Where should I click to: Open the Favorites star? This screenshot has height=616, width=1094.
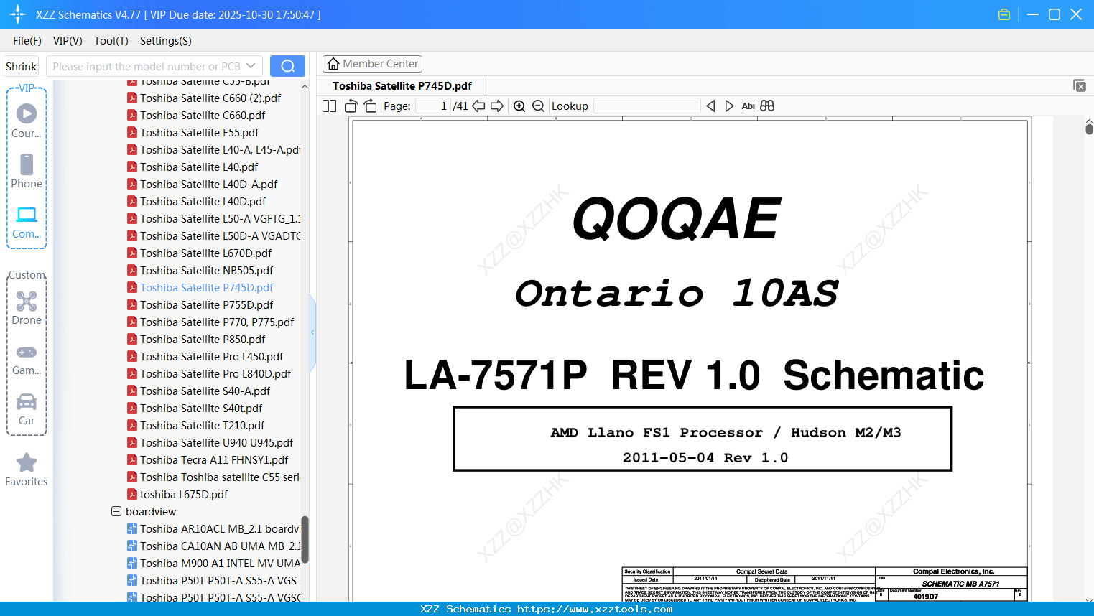tap(27, 470)
